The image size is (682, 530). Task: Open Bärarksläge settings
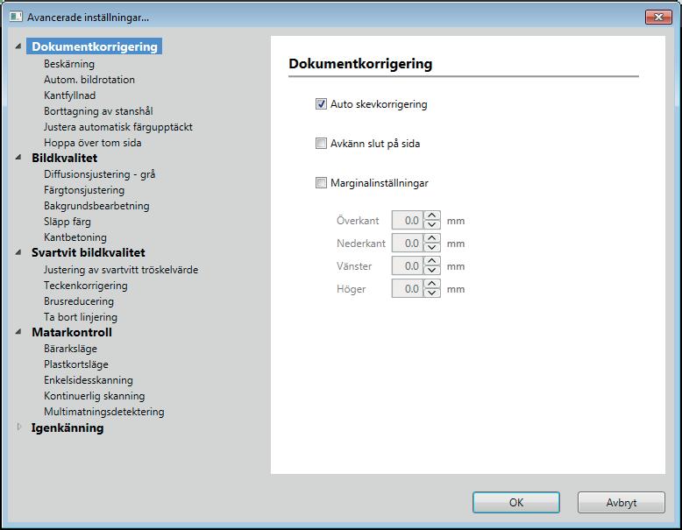(x=70, y=349)
